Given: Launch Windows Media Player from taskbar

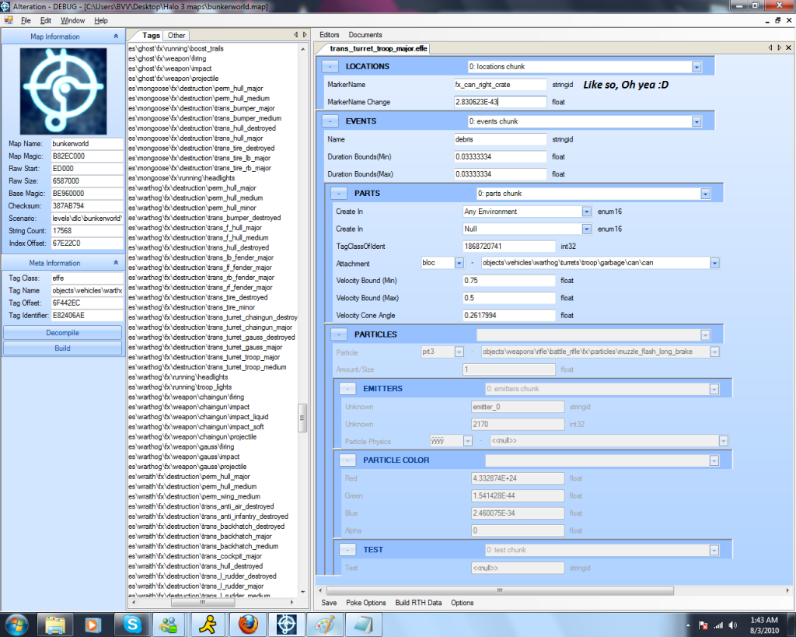Looking at the screenshot, I should click(93, 625).
